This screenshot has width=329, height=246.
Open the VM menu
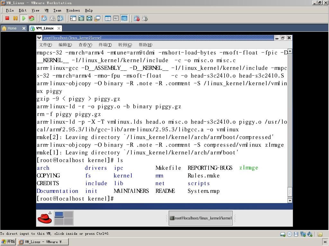46,10
